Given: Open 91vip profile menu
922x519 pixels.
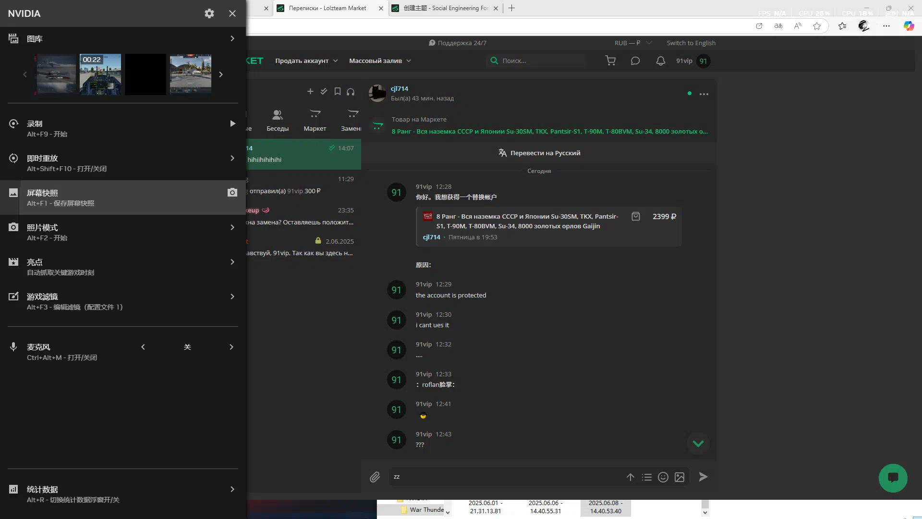Looking at the screenshot, I should [x=693, y=61].
